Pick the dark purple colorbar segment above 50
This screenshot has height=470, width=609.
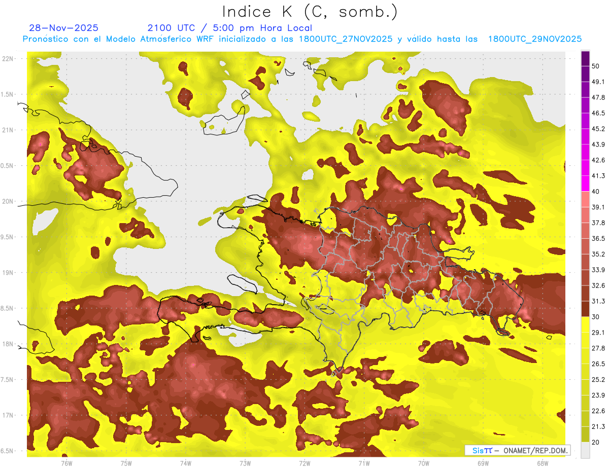(585, 58)
